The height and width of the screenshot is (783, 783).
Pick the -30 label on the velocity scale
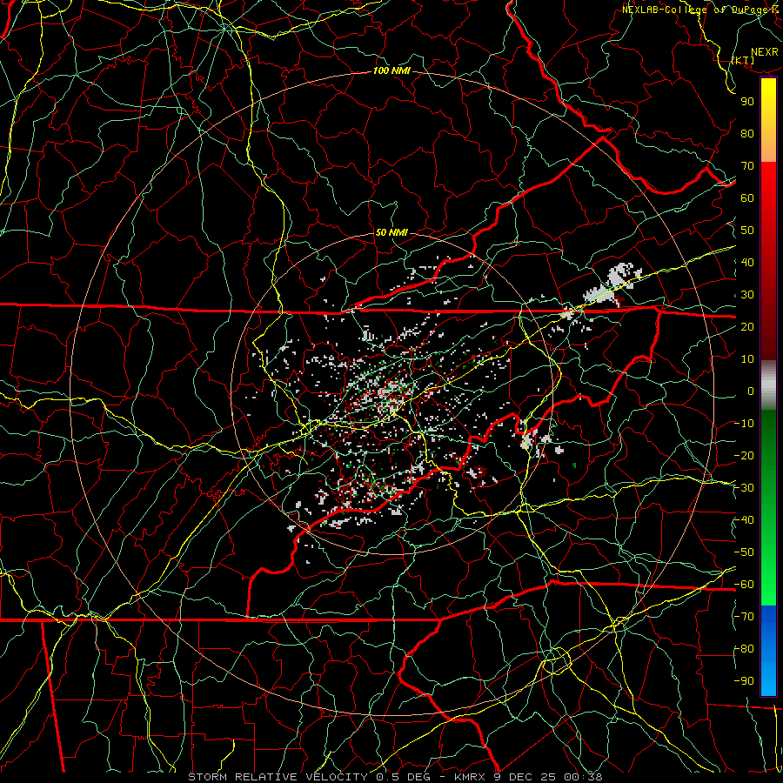[x=744, y=488]
